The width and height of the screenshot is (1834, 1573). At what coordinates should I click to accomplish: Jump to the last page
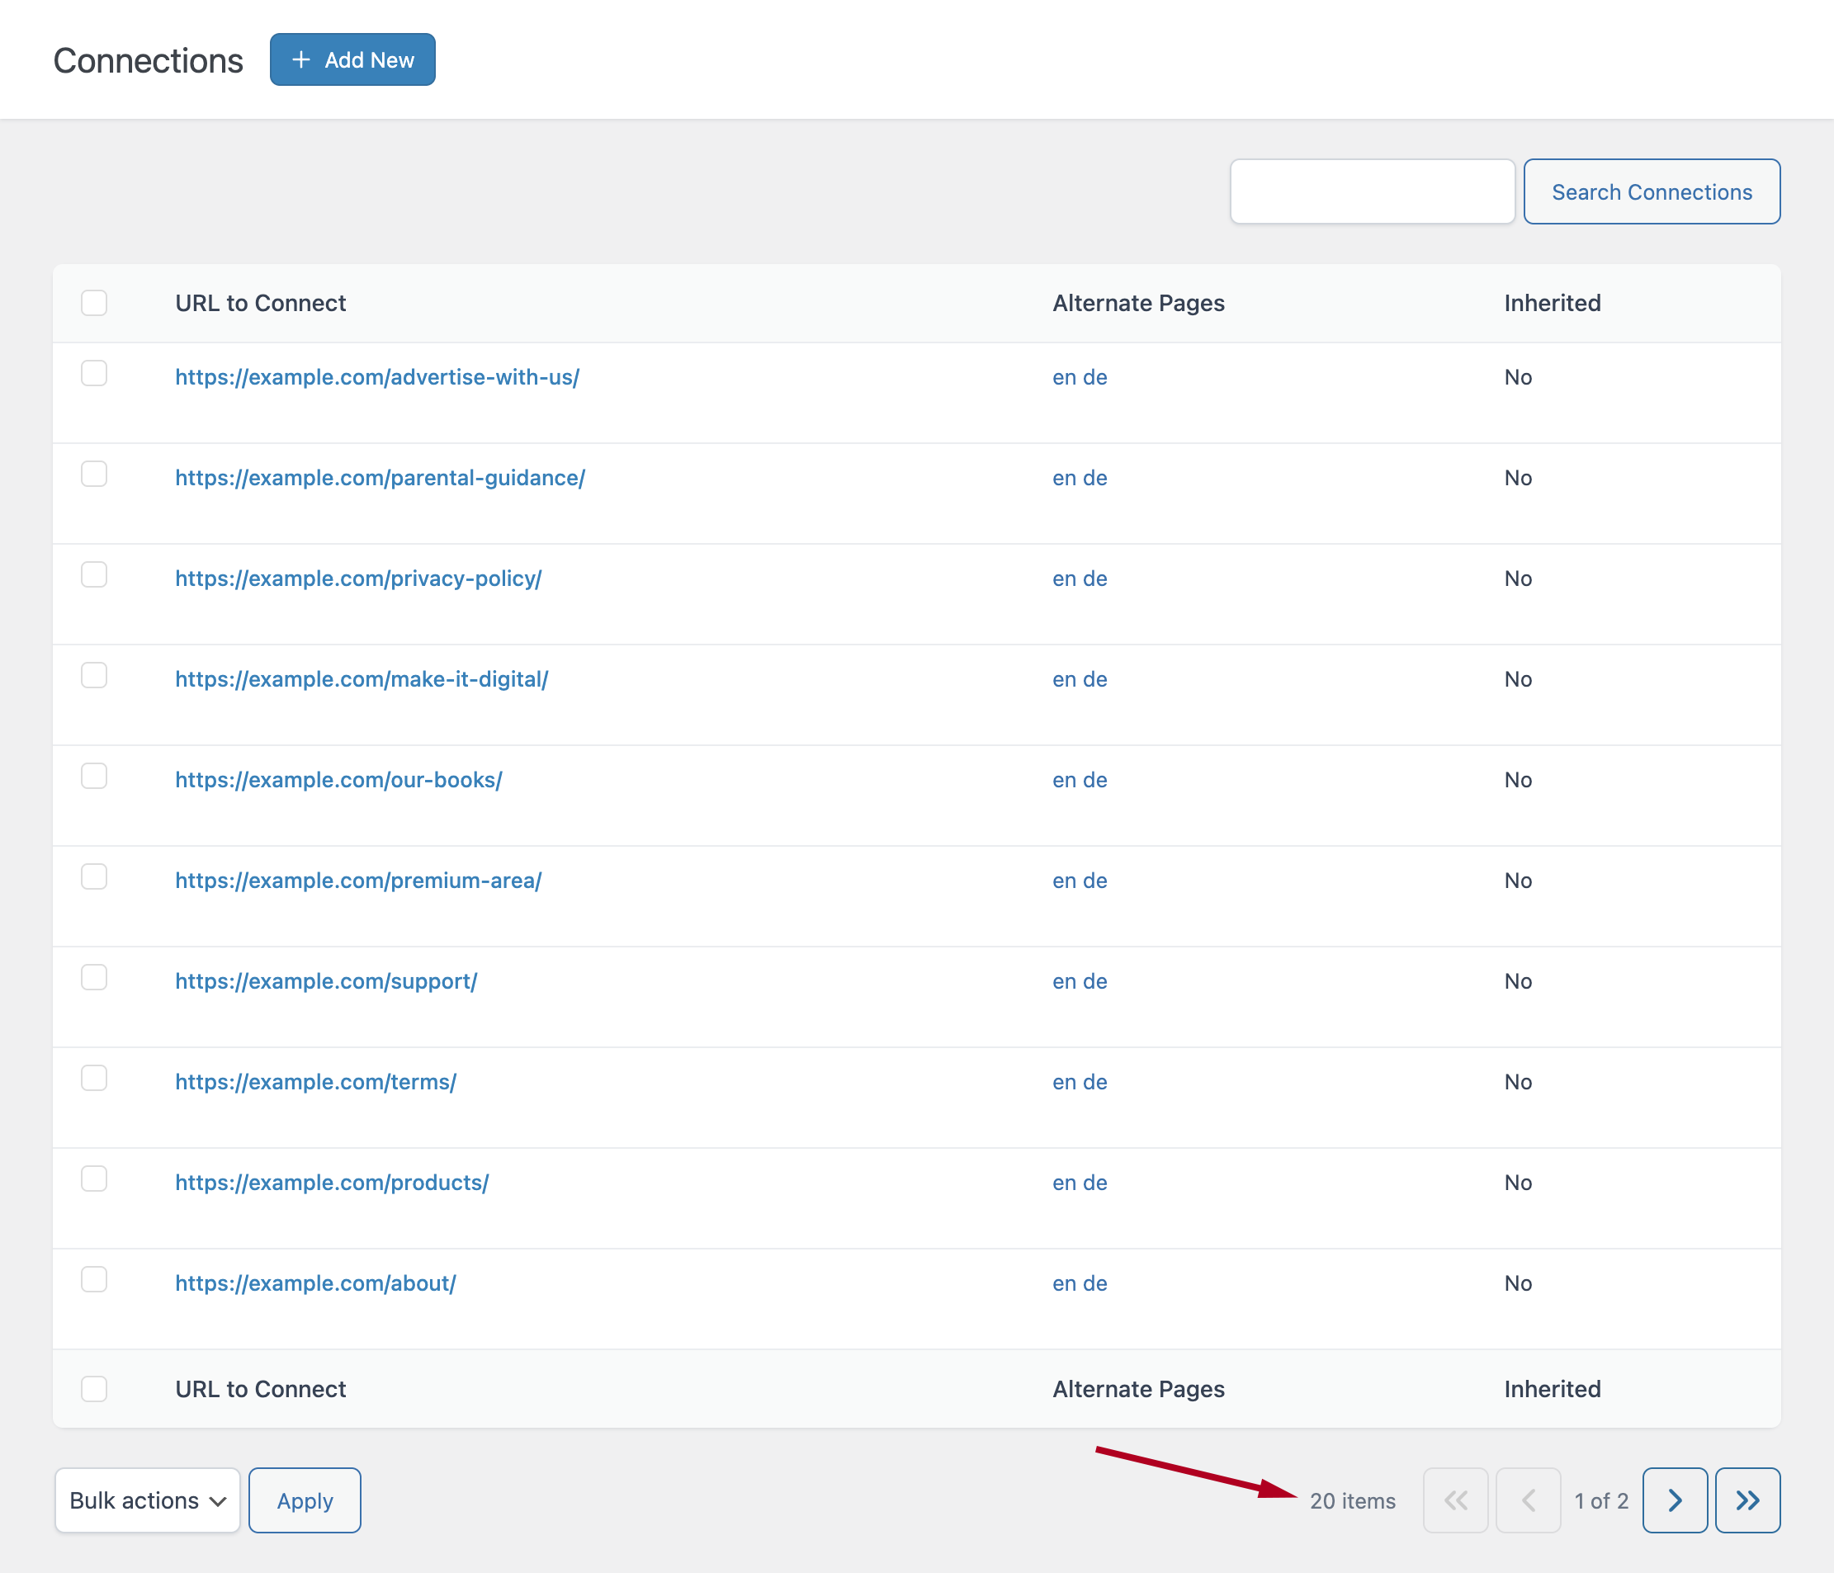coord(1747,1500)
